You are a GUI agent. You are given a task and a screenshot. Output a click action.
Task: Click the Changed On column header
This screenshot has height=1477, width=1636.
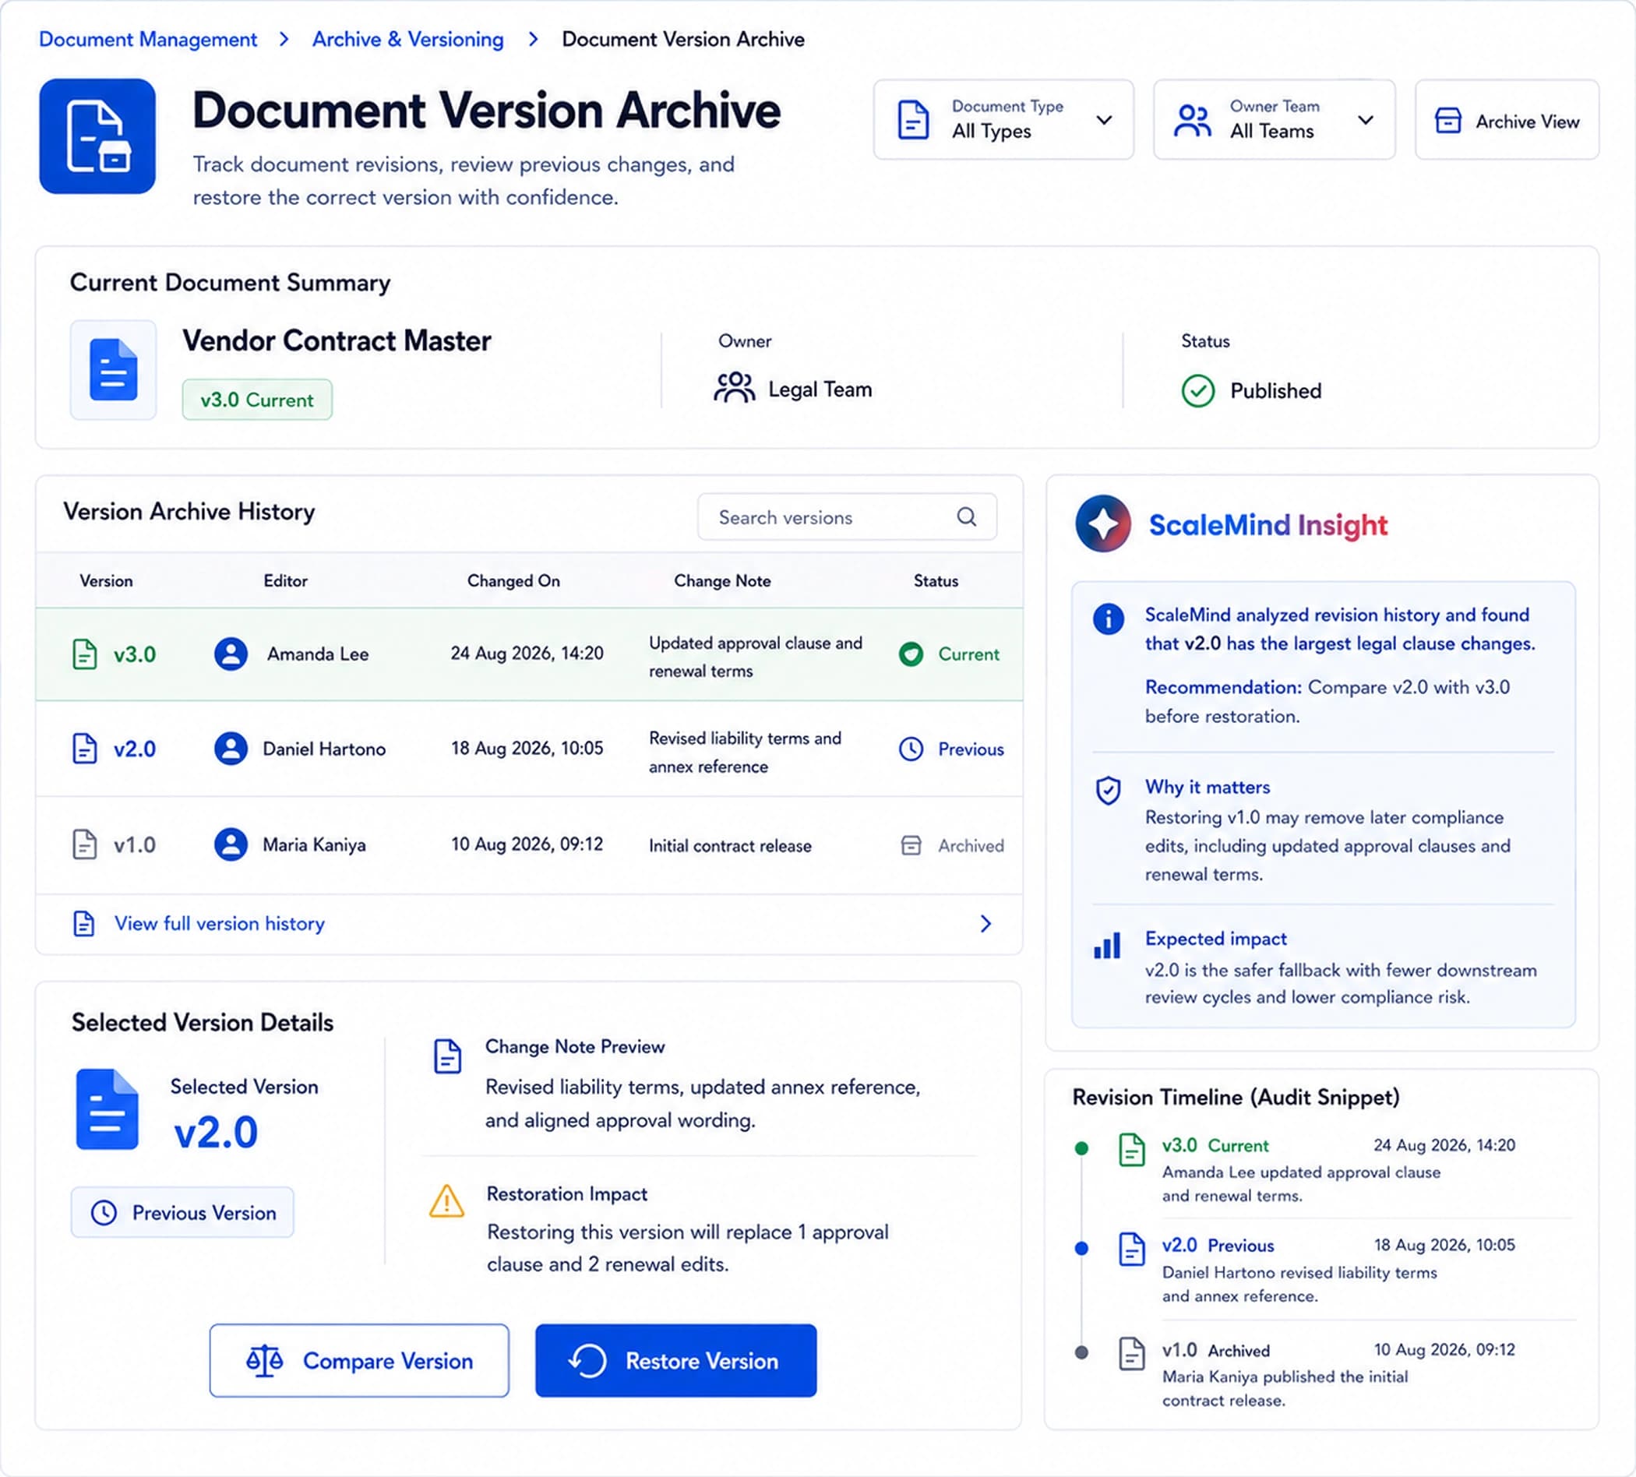(x=513, y=581)
